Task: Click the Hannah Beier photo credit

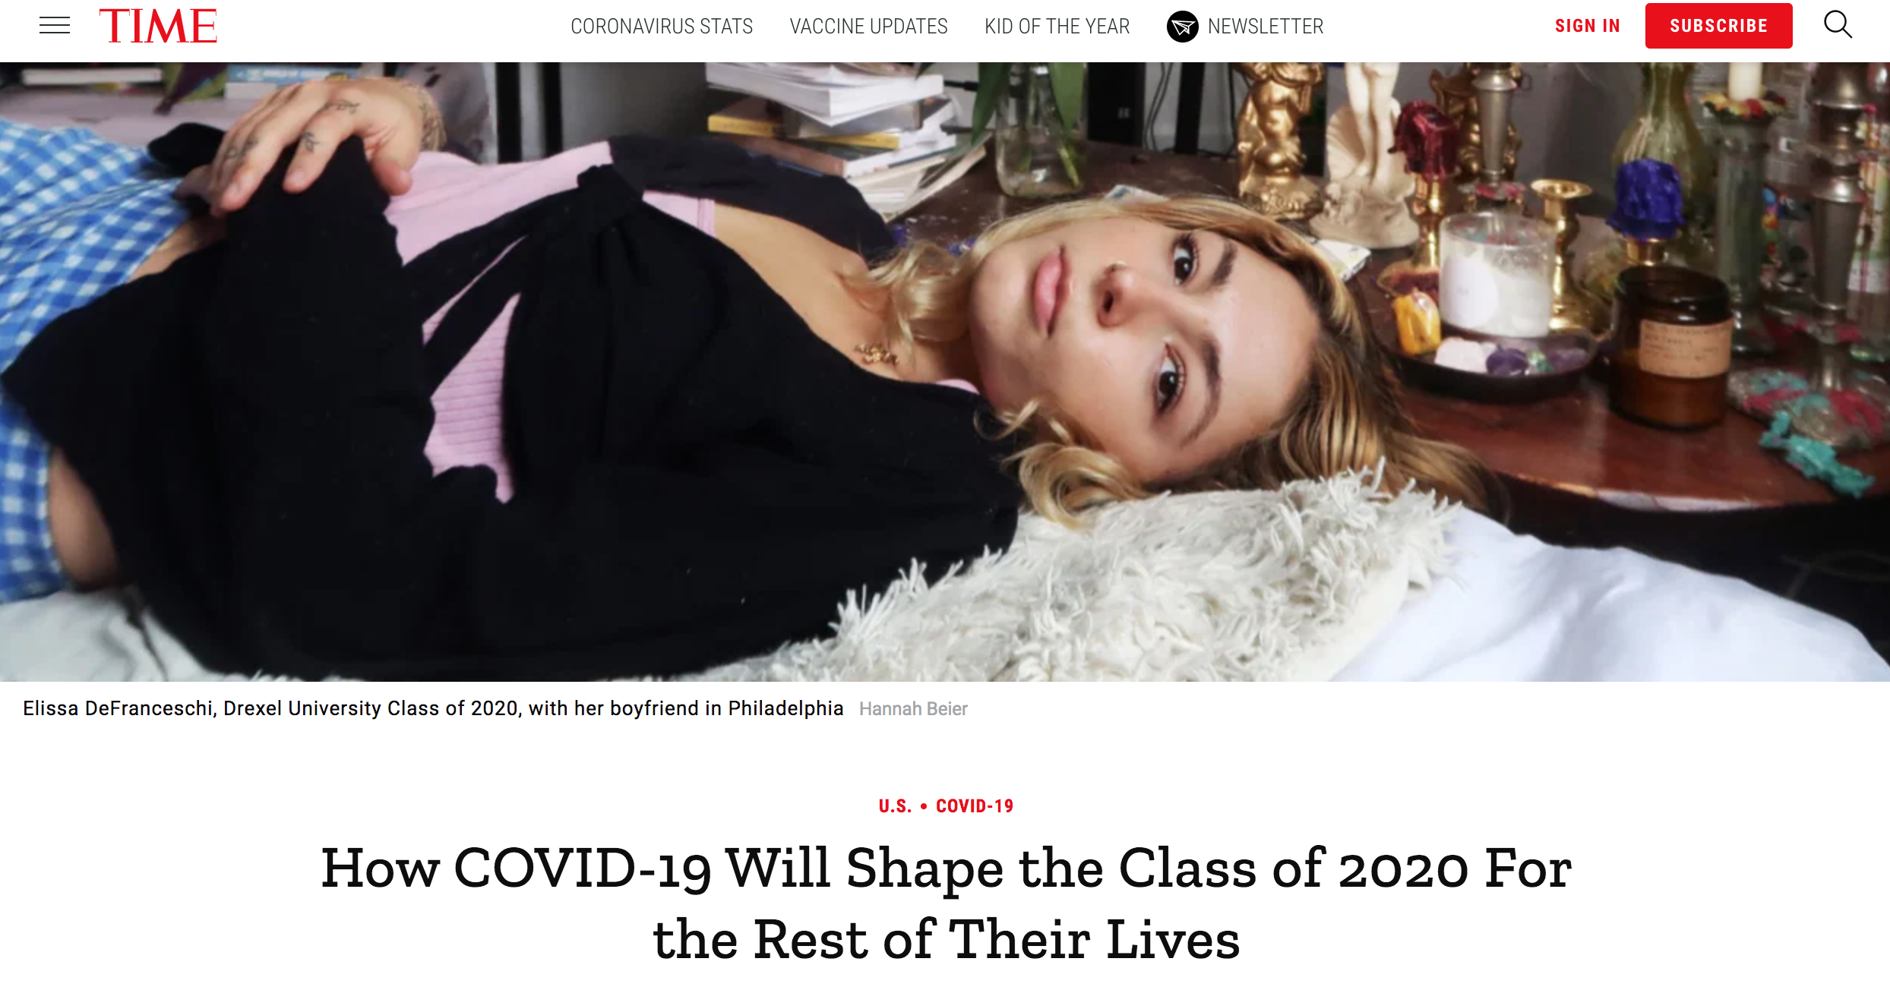Action: (x=913, y=709)
